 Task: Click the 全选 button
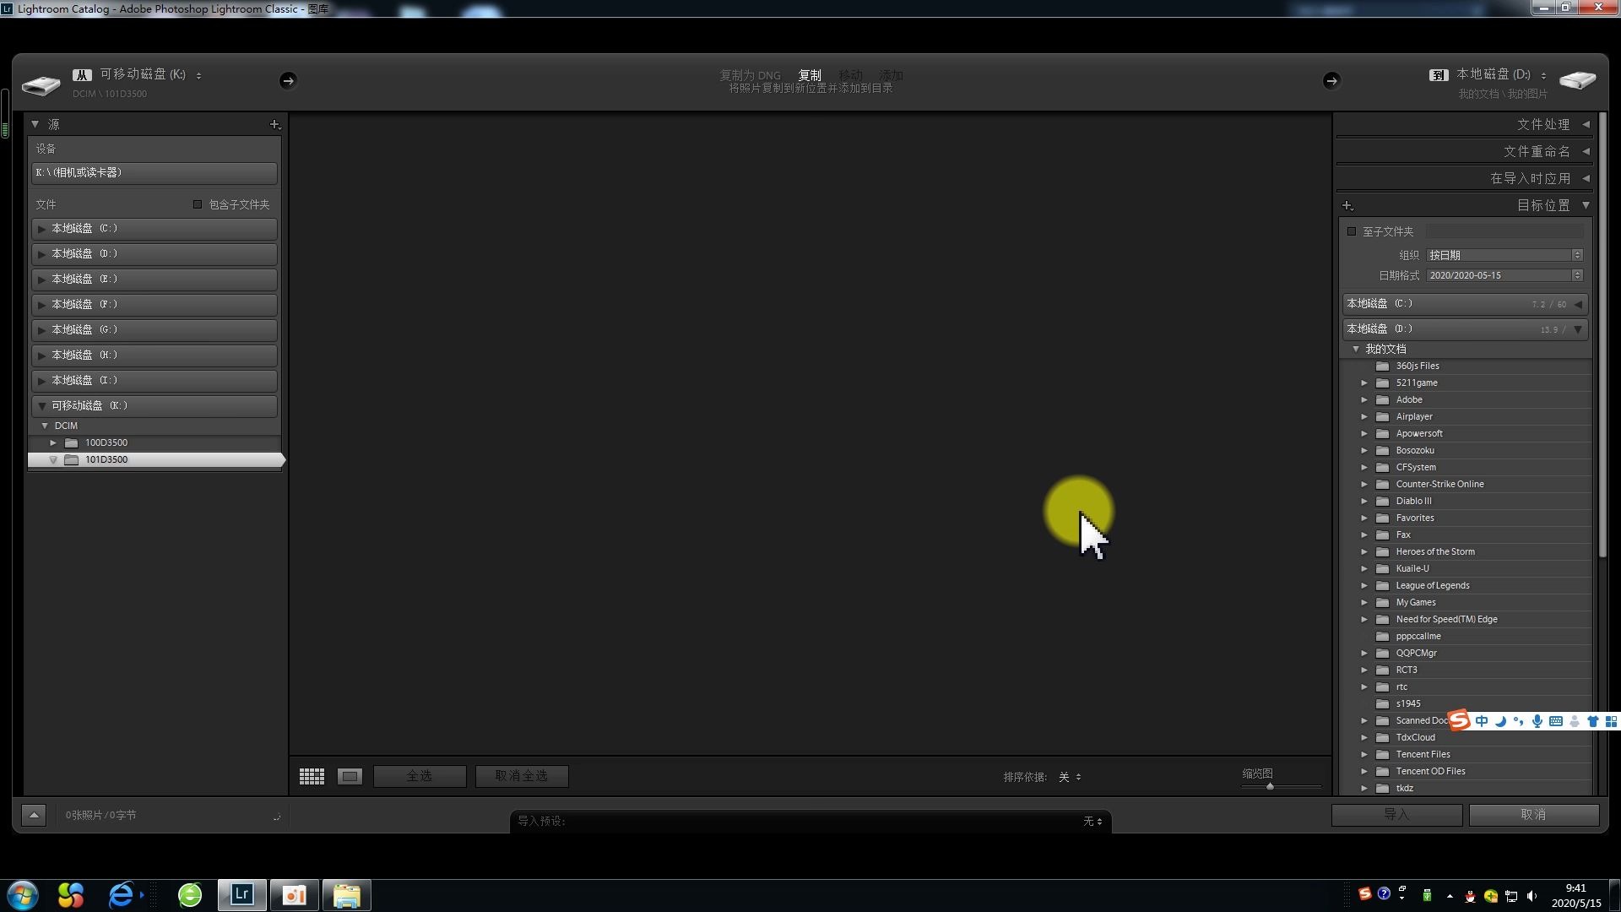(x=420, y=776)
